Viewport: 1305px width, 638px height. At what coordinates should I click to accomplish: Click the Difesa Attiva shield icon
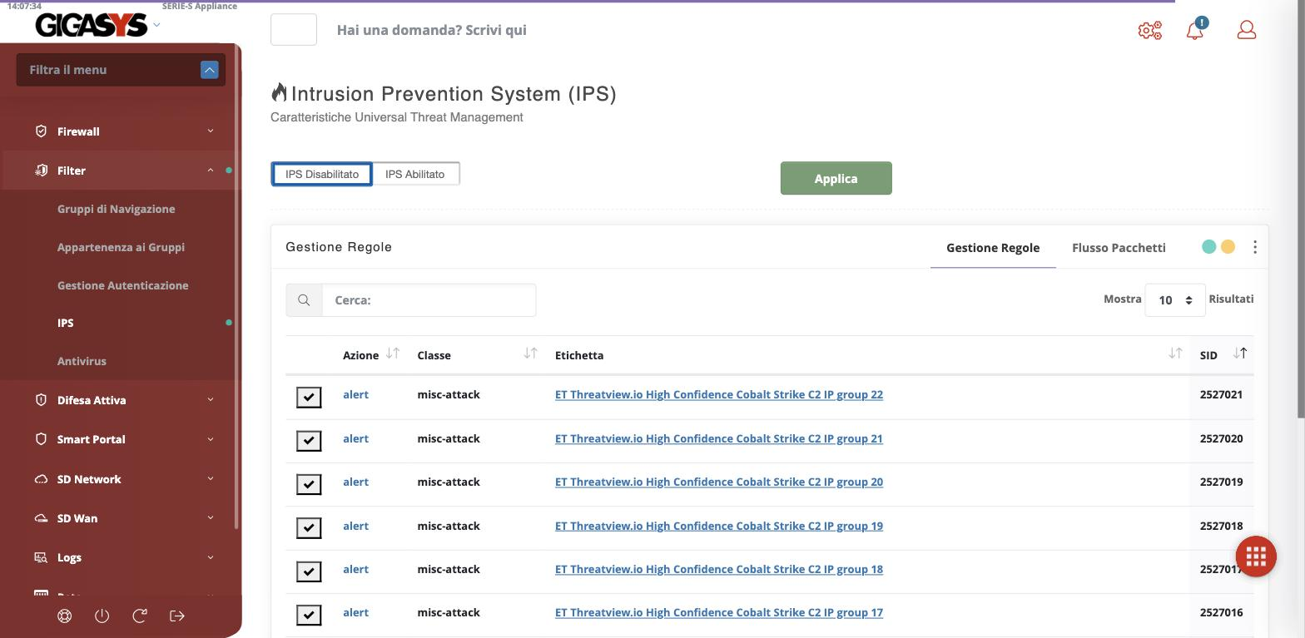(41, 400)
